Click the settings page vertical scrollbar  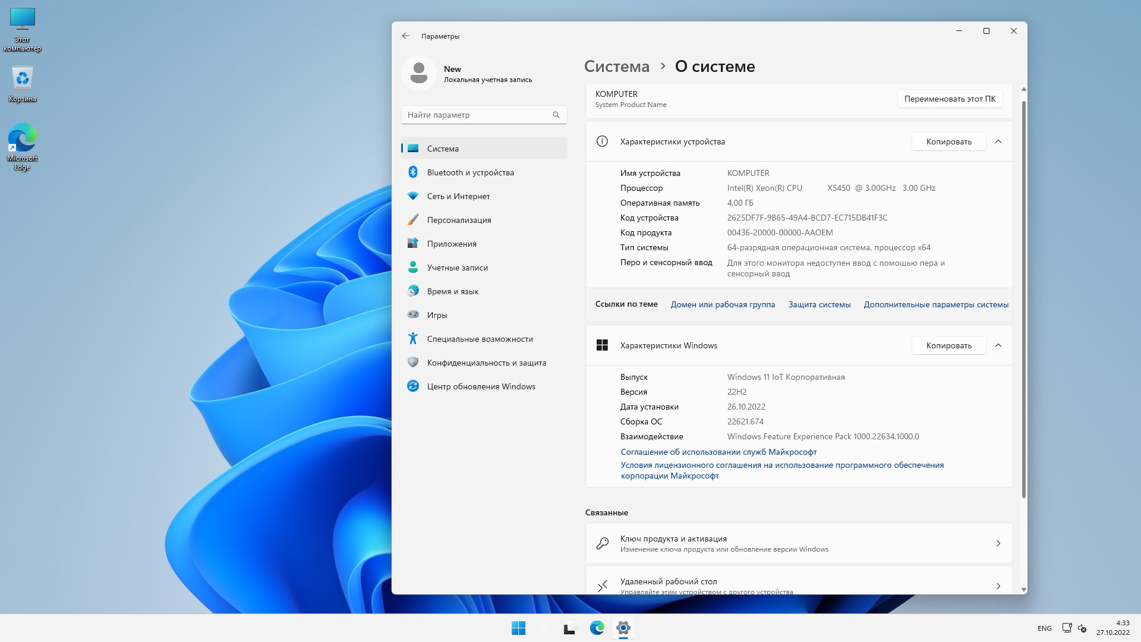point(1023,297)
